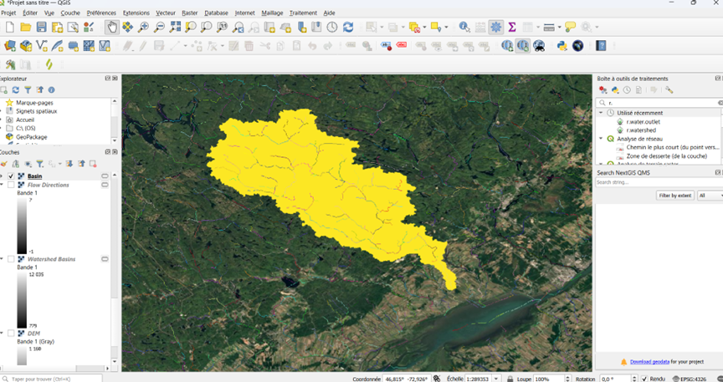Click the Coordonnée input field
This screenshot has height=382, width=723.
pyautogui.click(x=405, y=379)
